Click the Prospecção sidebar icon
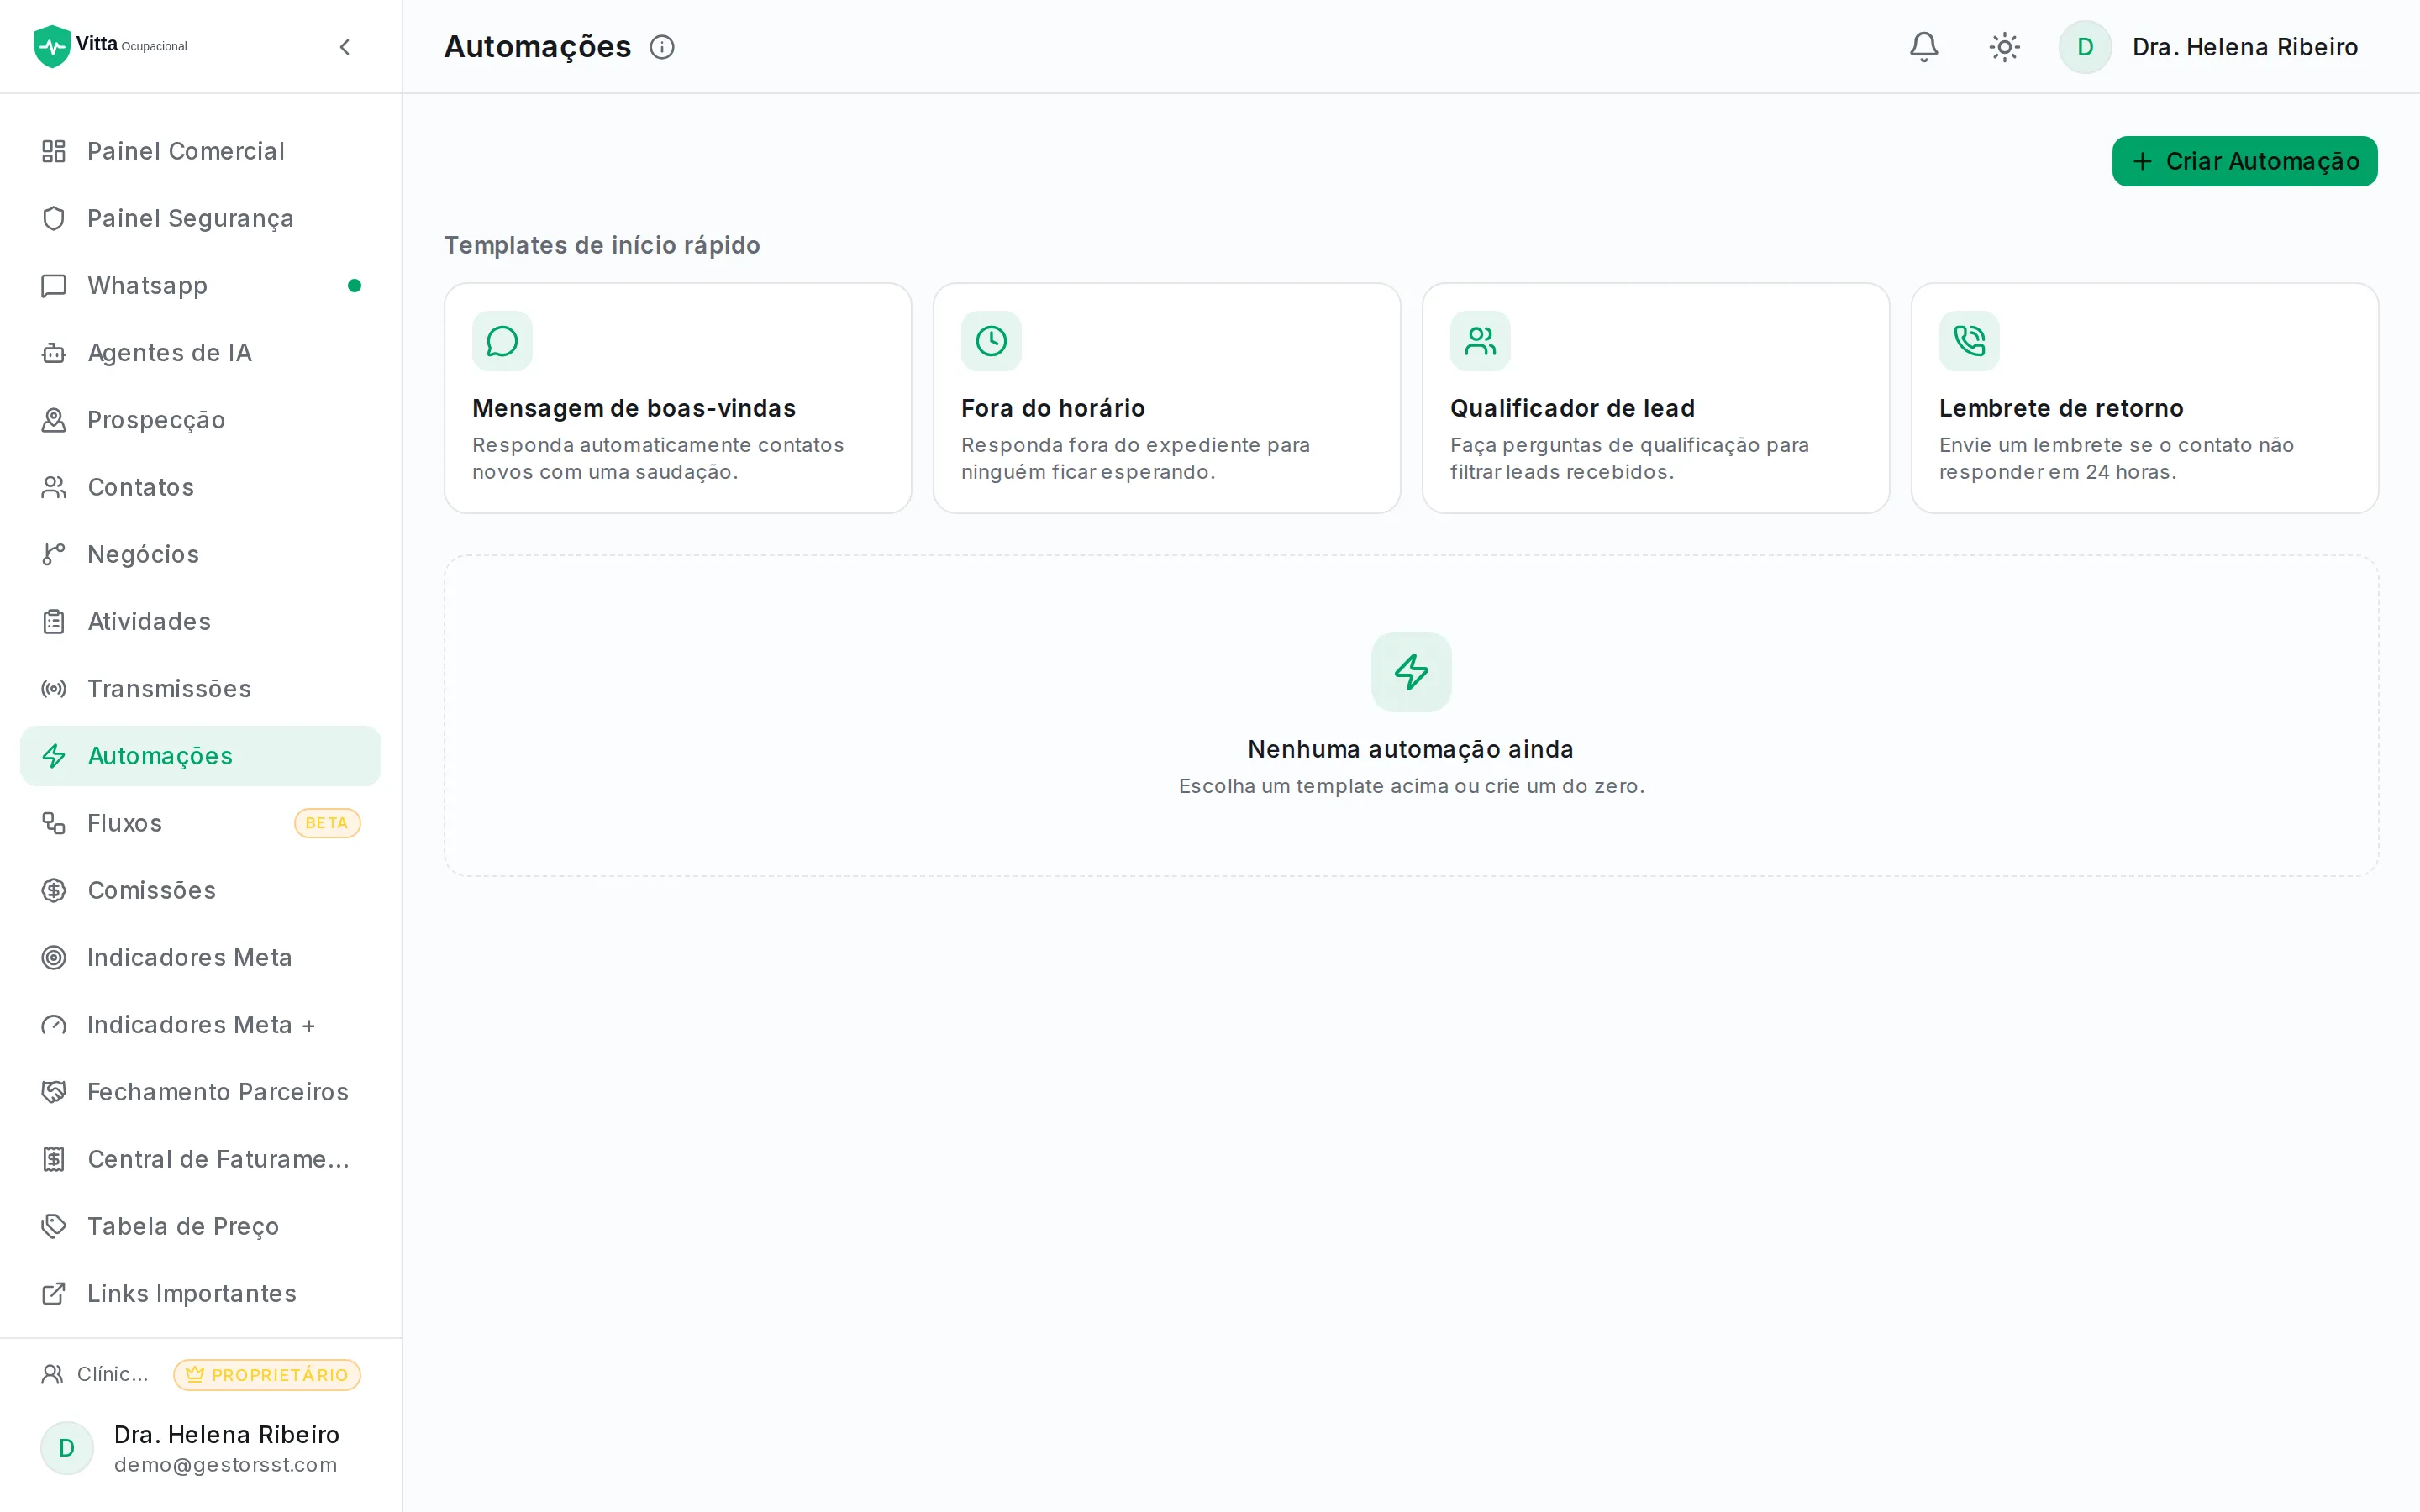 (54, 420)
